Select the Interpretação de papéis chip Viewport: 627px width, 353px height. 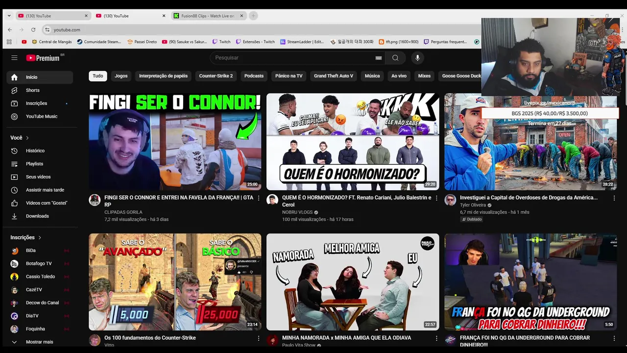pos(163,76)
